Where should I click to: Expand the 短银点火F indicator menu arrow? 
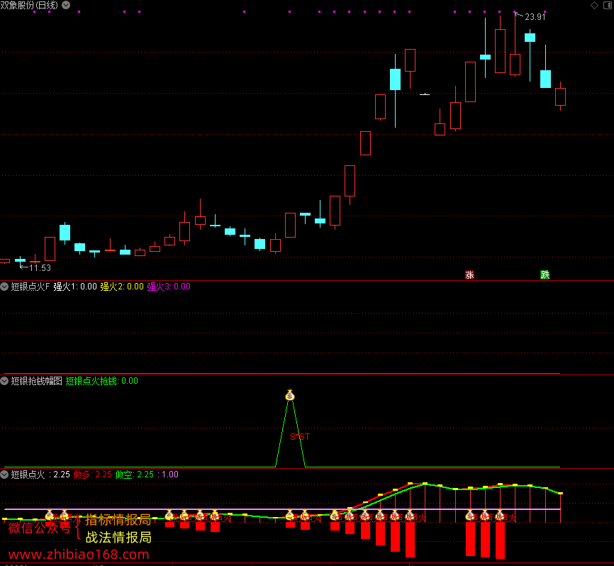[4, 287]
